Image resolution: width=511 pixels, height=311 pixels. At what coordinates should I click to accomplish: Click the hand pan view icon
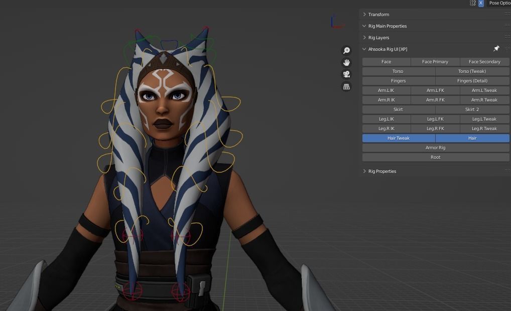tap(346, 62)
